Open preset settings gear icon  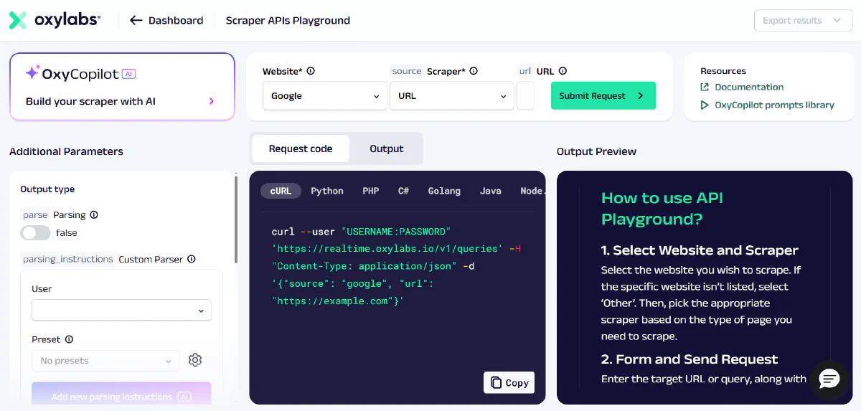(195, 360)
